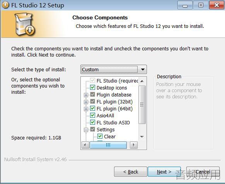
Task: Click the installer box header icon
Action: 25,24
